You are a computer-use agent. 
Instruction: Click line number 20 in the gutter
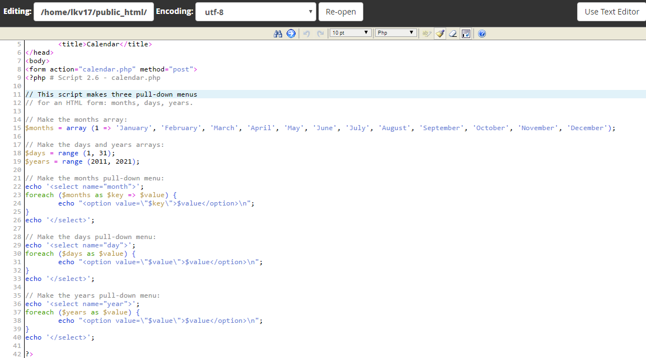[x=17, y=170]
